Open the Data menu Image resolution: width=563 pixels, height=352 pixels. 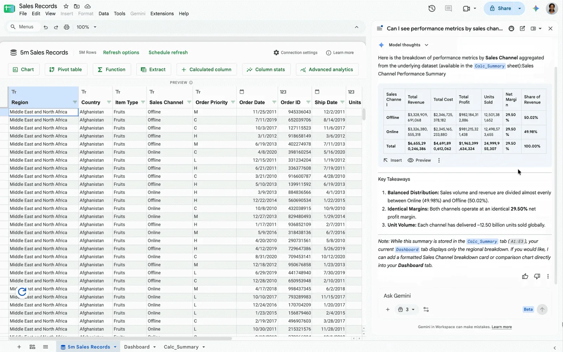point(103,14)
